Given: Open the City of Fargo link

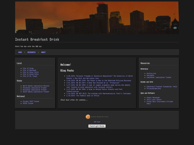Looking at the screenshot, I should tap(28, 68).
